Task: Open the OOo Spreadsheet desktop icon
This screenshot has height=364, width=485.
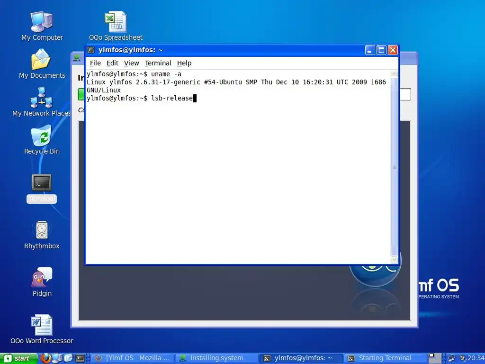Action: [116, 26]
